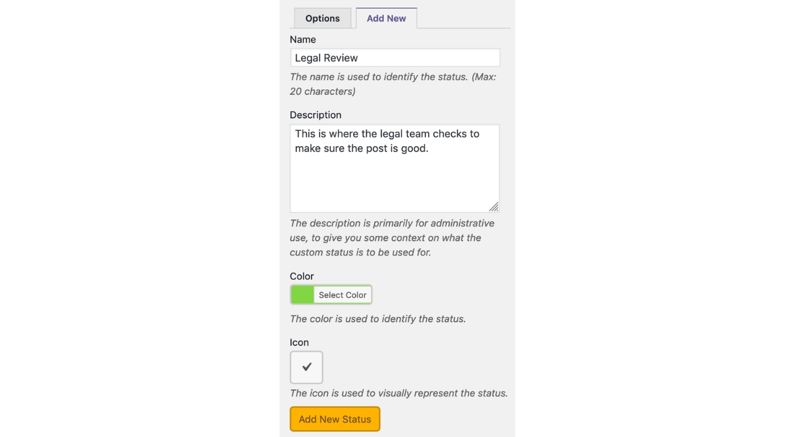
Task: Select the Add New tab
Action: [386, 18]
